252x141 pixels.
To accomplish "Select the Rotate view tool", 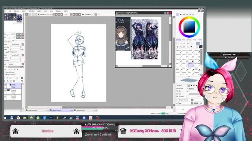I will [x=184, y=47].
